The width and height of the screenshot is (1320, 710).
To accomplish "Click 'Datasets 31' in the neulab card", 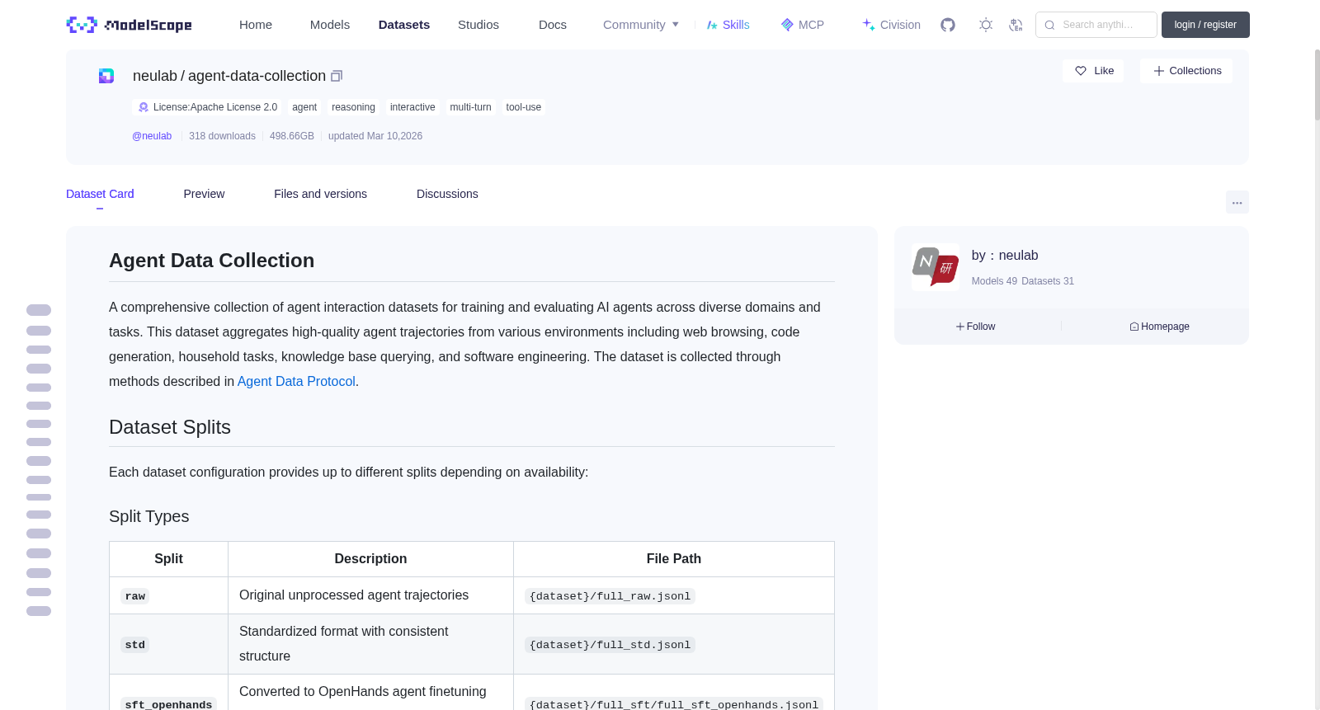I will (x=1048, y=281).
